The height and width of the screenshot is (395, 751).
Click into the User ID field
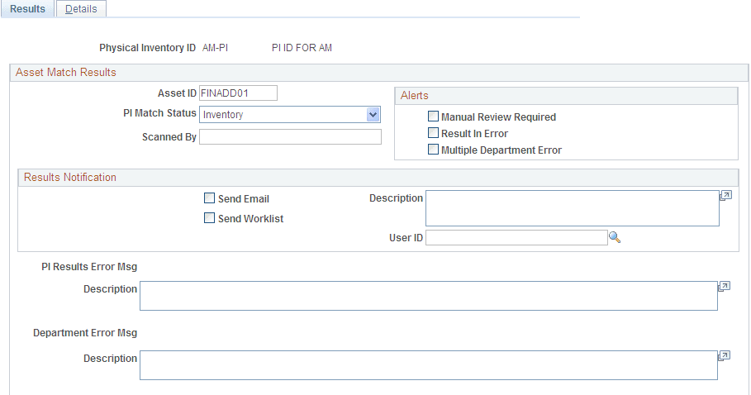click(516, 238)
